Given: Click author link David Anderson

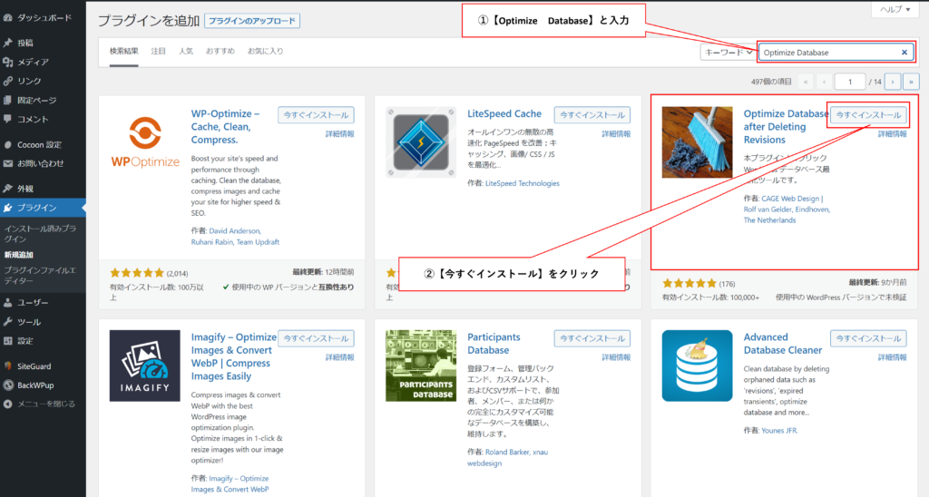Looking at the screenshot, I should (234, 231).
